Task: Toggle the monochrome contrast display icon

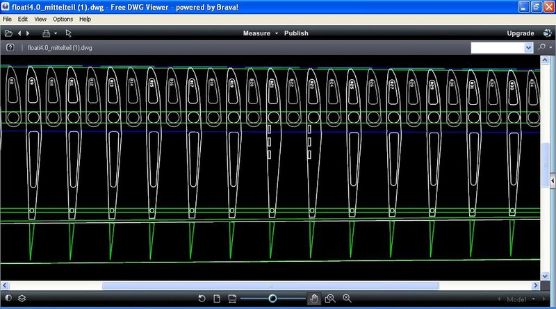Action: 8,299
